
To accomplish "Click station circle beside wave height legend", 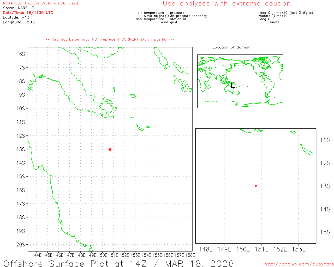I will (167, 16).
